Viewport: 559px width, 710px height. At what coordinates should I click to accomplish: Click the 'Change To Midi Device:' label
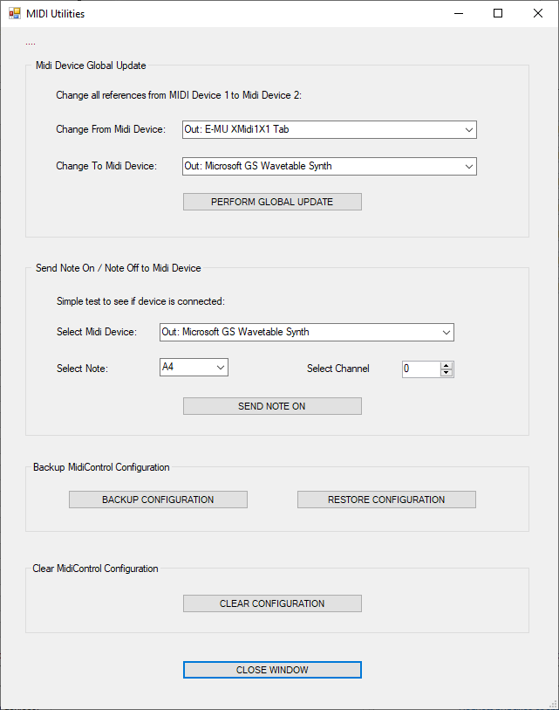(x=106, y=166)
